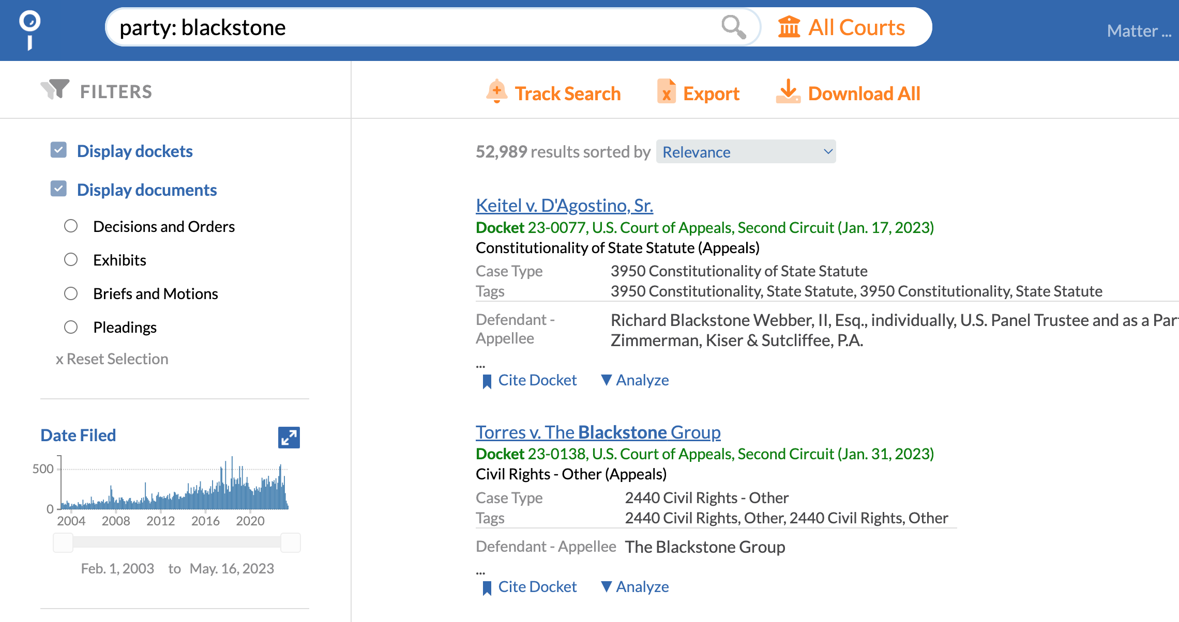Select the Briefs and Motions radio button
This screenshot has height=622, width=1179.
[x=71, y=293]
